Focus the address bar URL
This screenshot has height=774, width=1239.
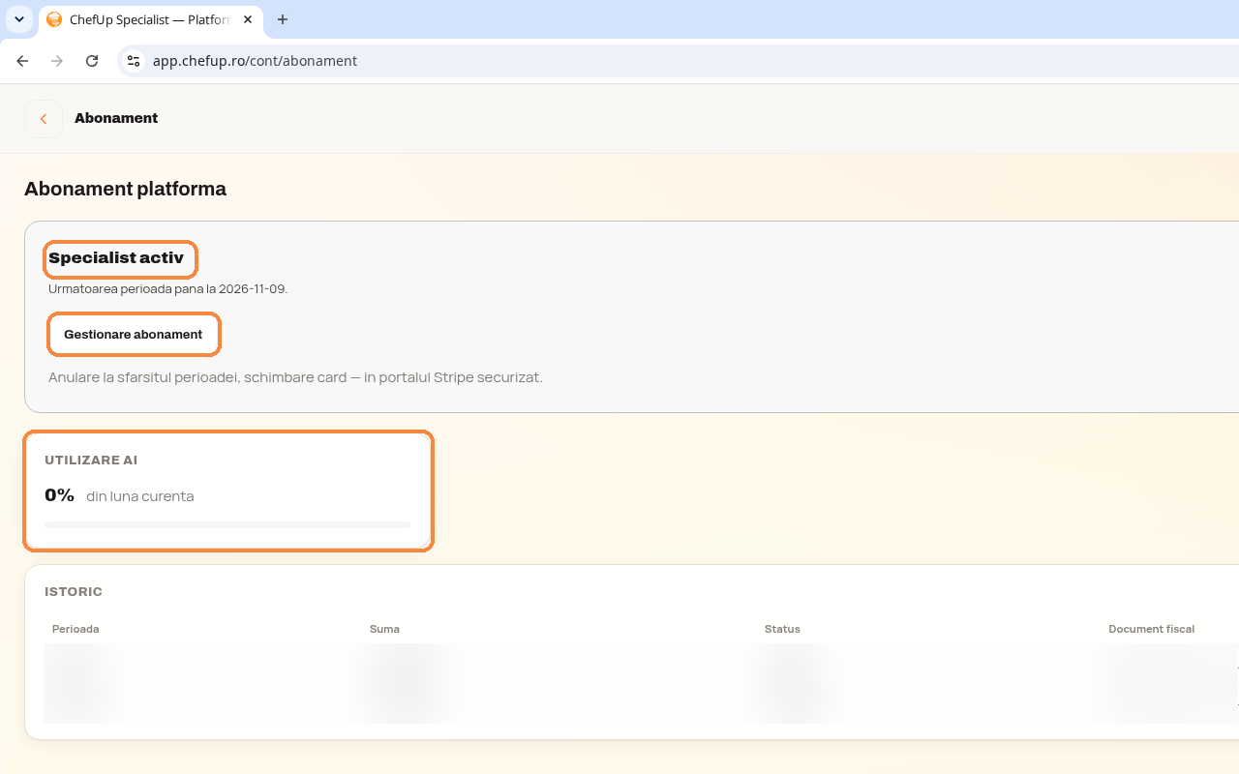click(x=255, y=61)
